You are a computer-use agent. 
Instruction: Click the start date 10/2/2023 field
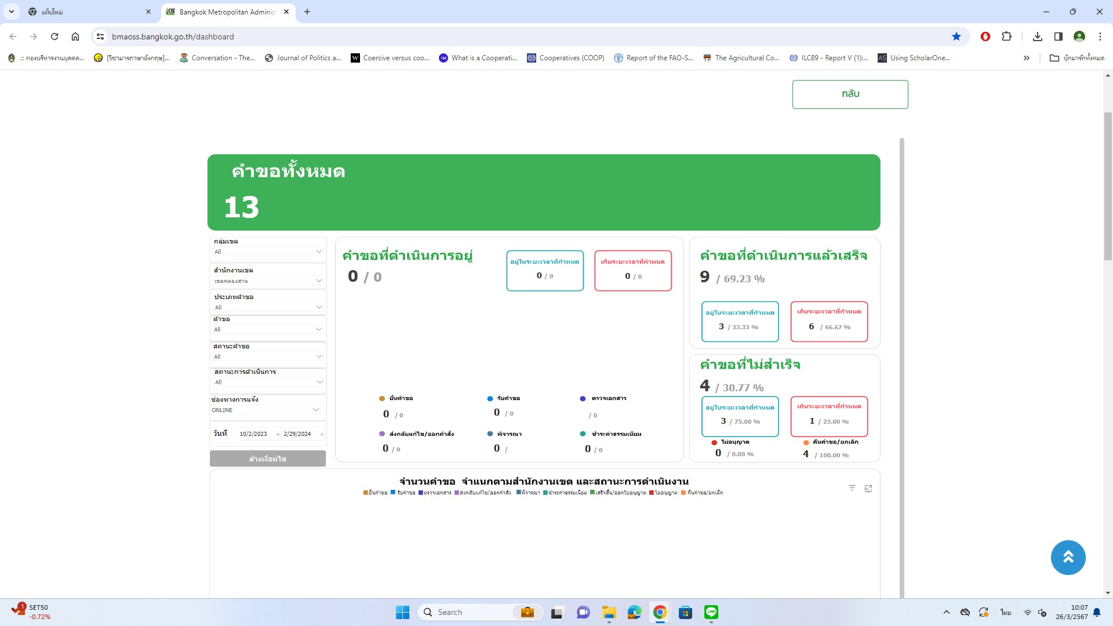254,434
